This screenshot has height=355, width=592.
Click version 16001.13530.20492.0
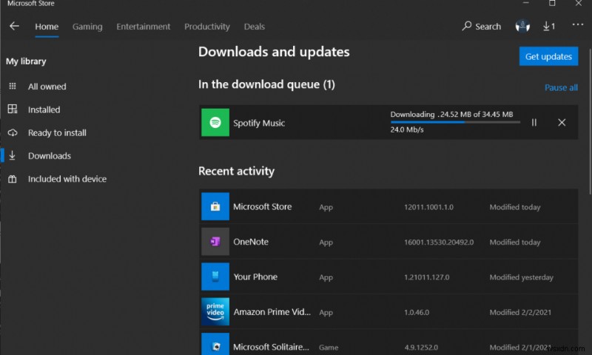pos(439,242)
